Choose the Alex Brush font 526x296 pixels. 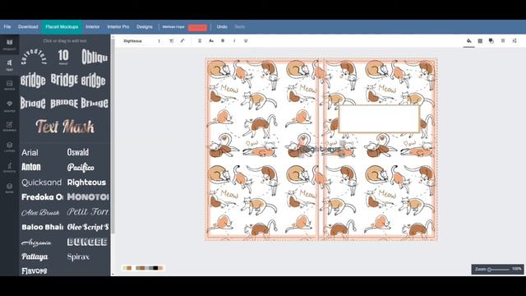click(40, 212)
